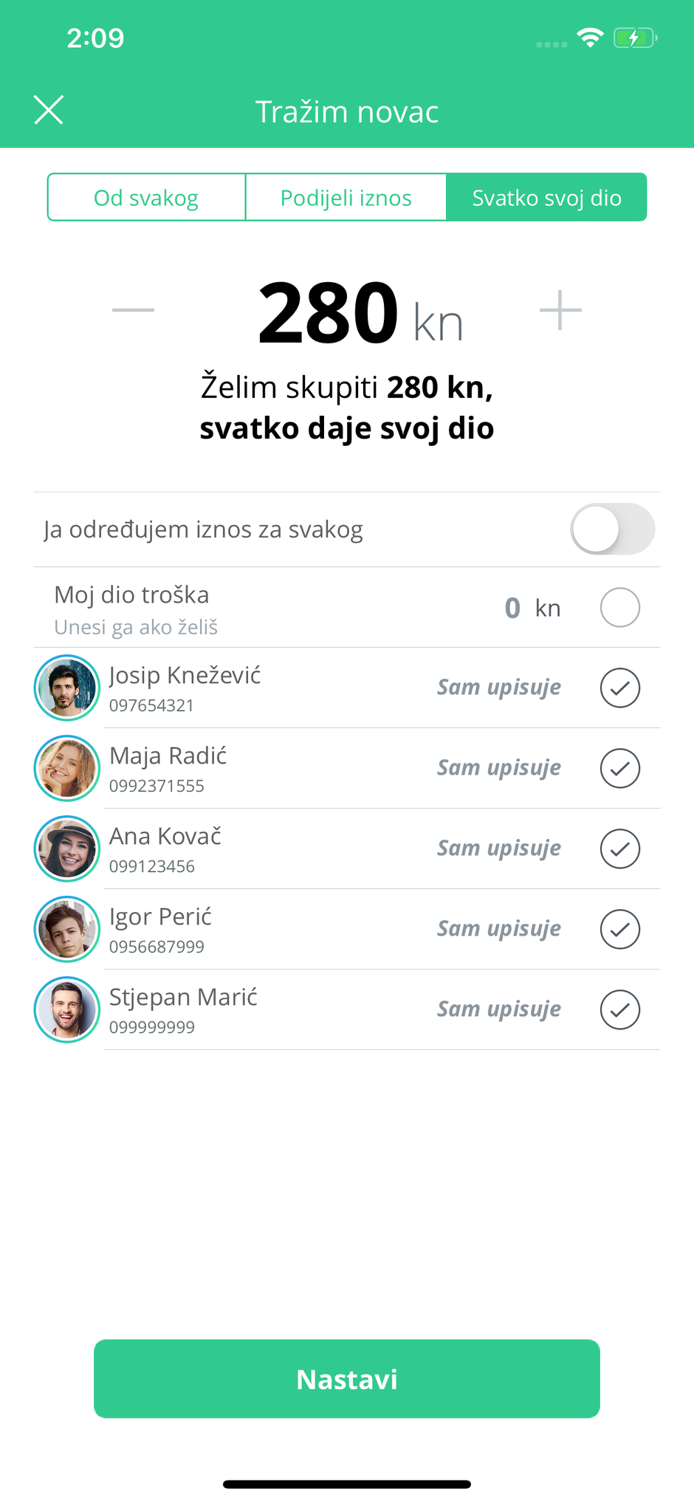Close the Tražim novac screen
This screenshot has height=1502, width=694.
click(49, 111)
